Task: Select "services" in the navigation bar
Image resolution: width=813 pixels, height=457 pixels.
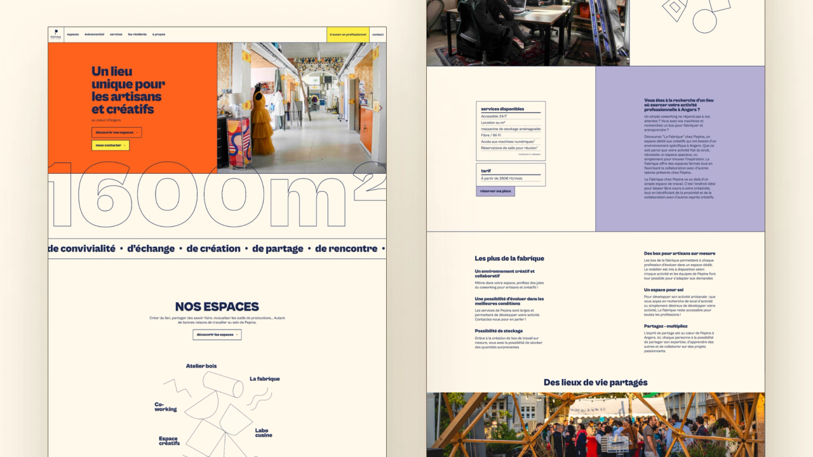Action: [116, 34]
